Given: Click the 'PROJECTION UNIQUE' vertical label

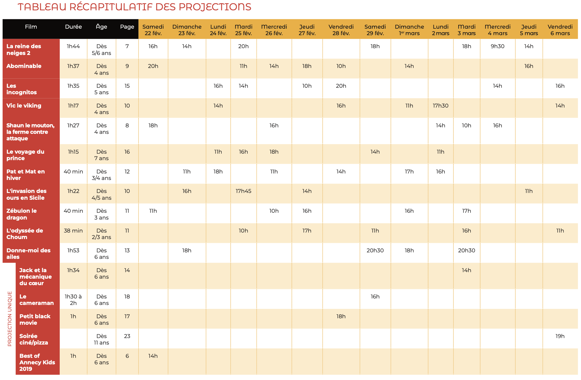Looking at the screenshot, I should [10, 319].
